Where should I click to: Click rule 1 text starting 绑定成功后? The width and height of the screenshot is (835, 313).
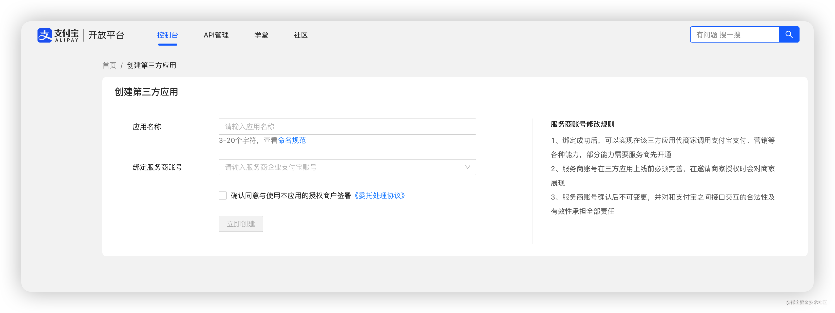(x=663, y=147)
